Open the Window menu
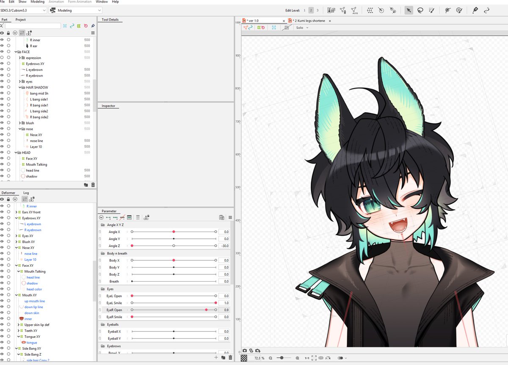Viewport: 508px width, 365px height. coord(102,2)
